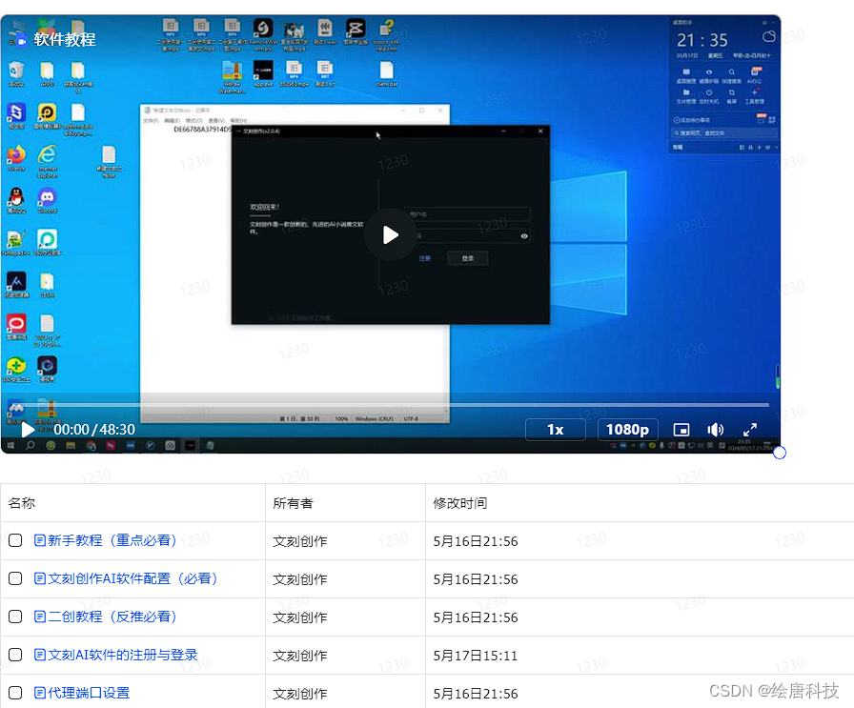Open the 1080p resolution selector
Image resolution: width=854 pixels, height=708 pixels.
[627, 430]
